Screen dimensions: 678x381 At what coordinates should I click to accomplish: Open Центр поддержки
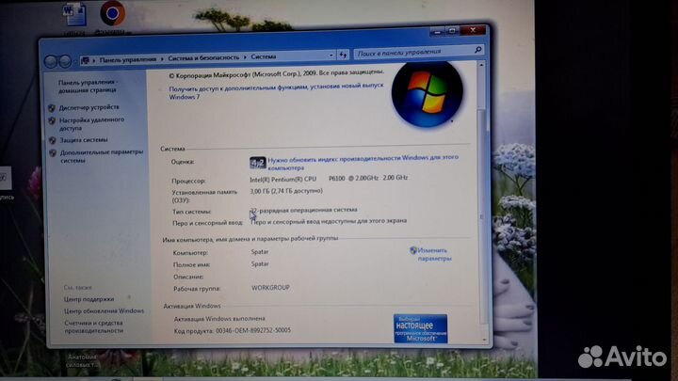(x=89, y=299)
